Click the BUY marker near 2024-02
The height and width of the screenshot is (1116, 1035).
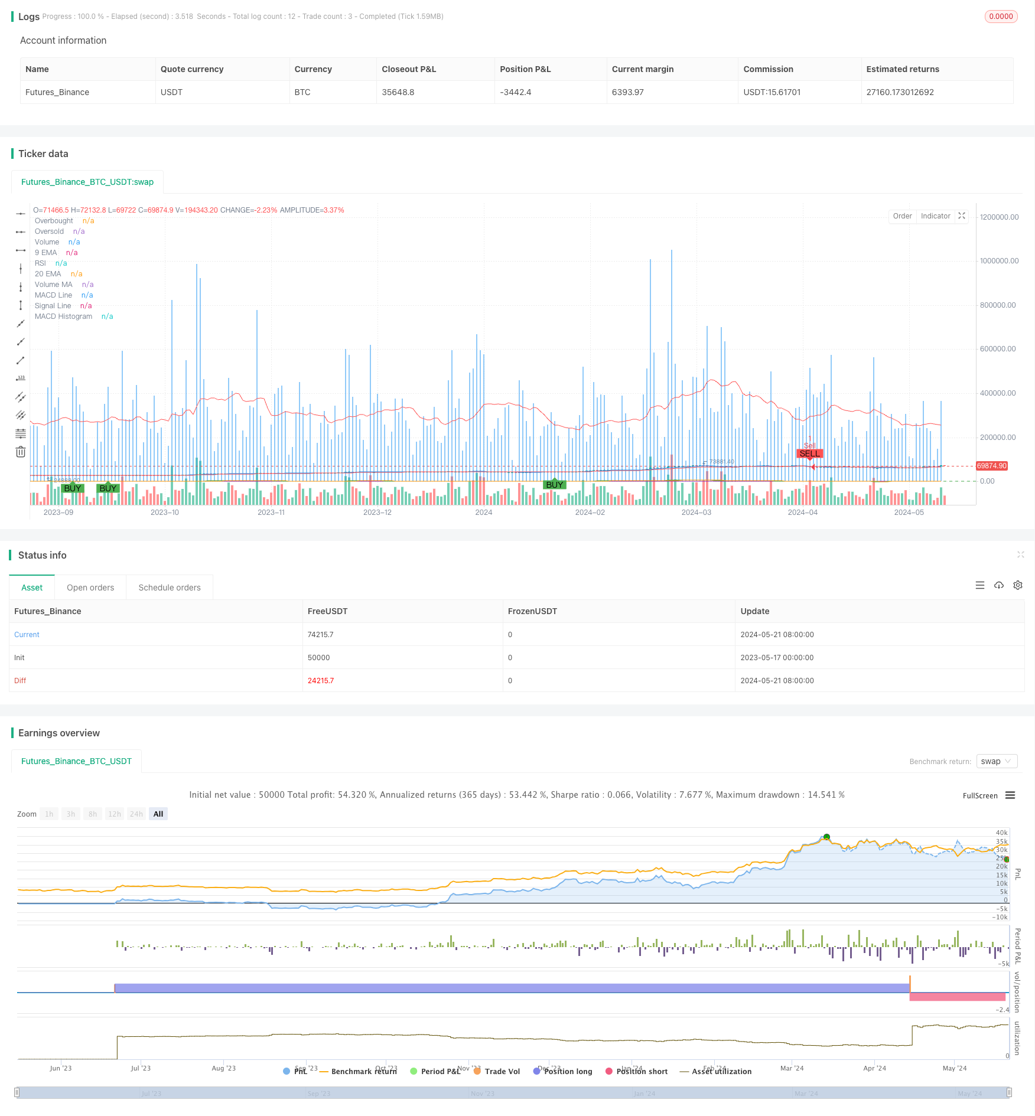pyautogui.click(x=555, y=485)
